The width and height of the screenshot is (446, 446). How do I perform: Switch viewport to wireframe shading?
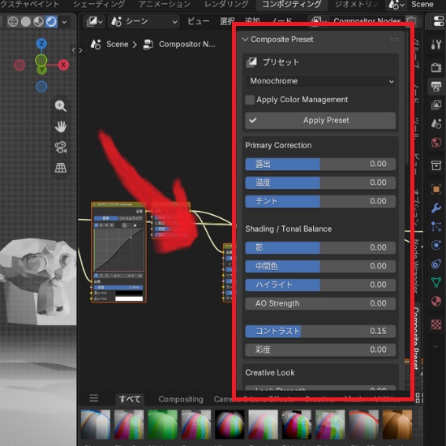pos(13,22)
